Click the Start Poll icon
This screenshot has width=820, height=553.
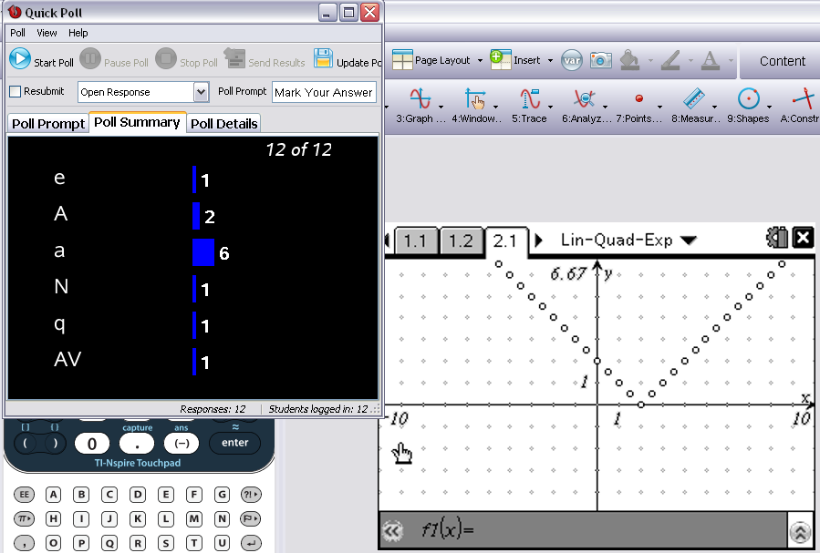(x=20, y=60)
